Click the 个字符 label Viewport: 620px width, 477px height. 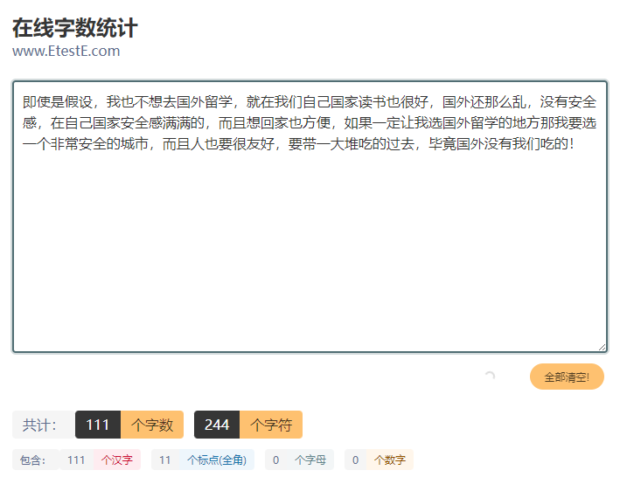point(271,425)
